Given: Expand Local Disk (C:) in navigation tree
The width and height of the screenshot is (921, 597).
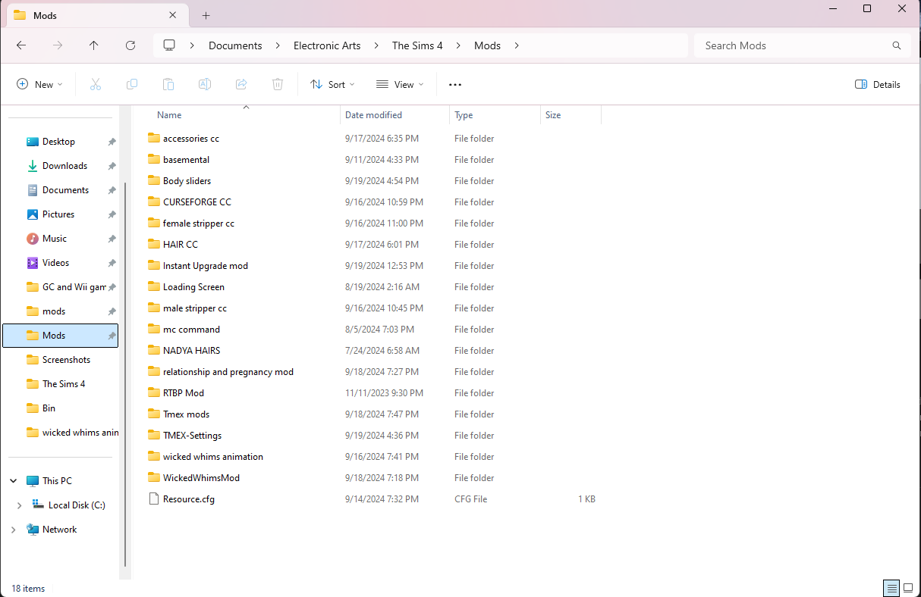Looking at the screenshot, I should (19, 505).
